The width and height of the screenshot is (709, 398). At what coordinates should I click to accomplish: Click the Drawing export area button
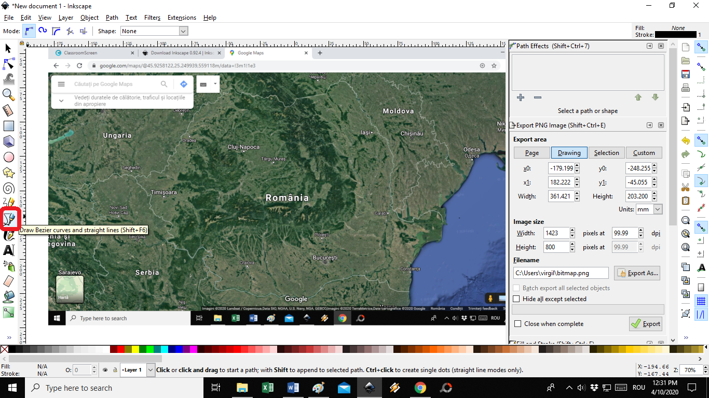pyautogui.click(x=569, y=153)
